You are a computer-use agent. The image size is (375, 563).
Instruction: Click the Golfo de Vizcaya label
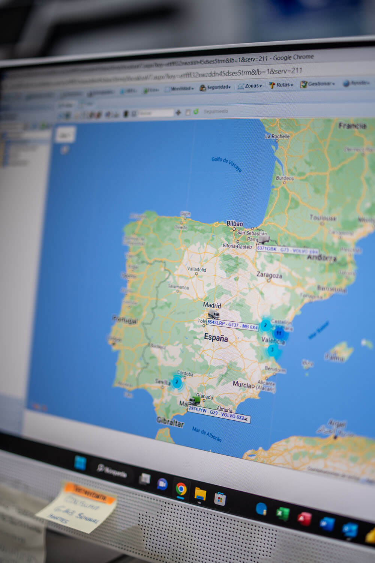click(226, 164)
